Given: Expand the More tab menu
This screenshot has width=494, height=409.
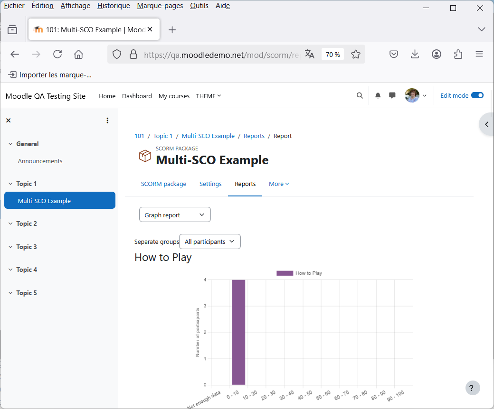Looking at the screenshot, I should (279, 184).
